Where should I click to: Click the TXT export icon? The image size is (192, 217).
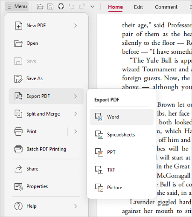click(99, 170)
